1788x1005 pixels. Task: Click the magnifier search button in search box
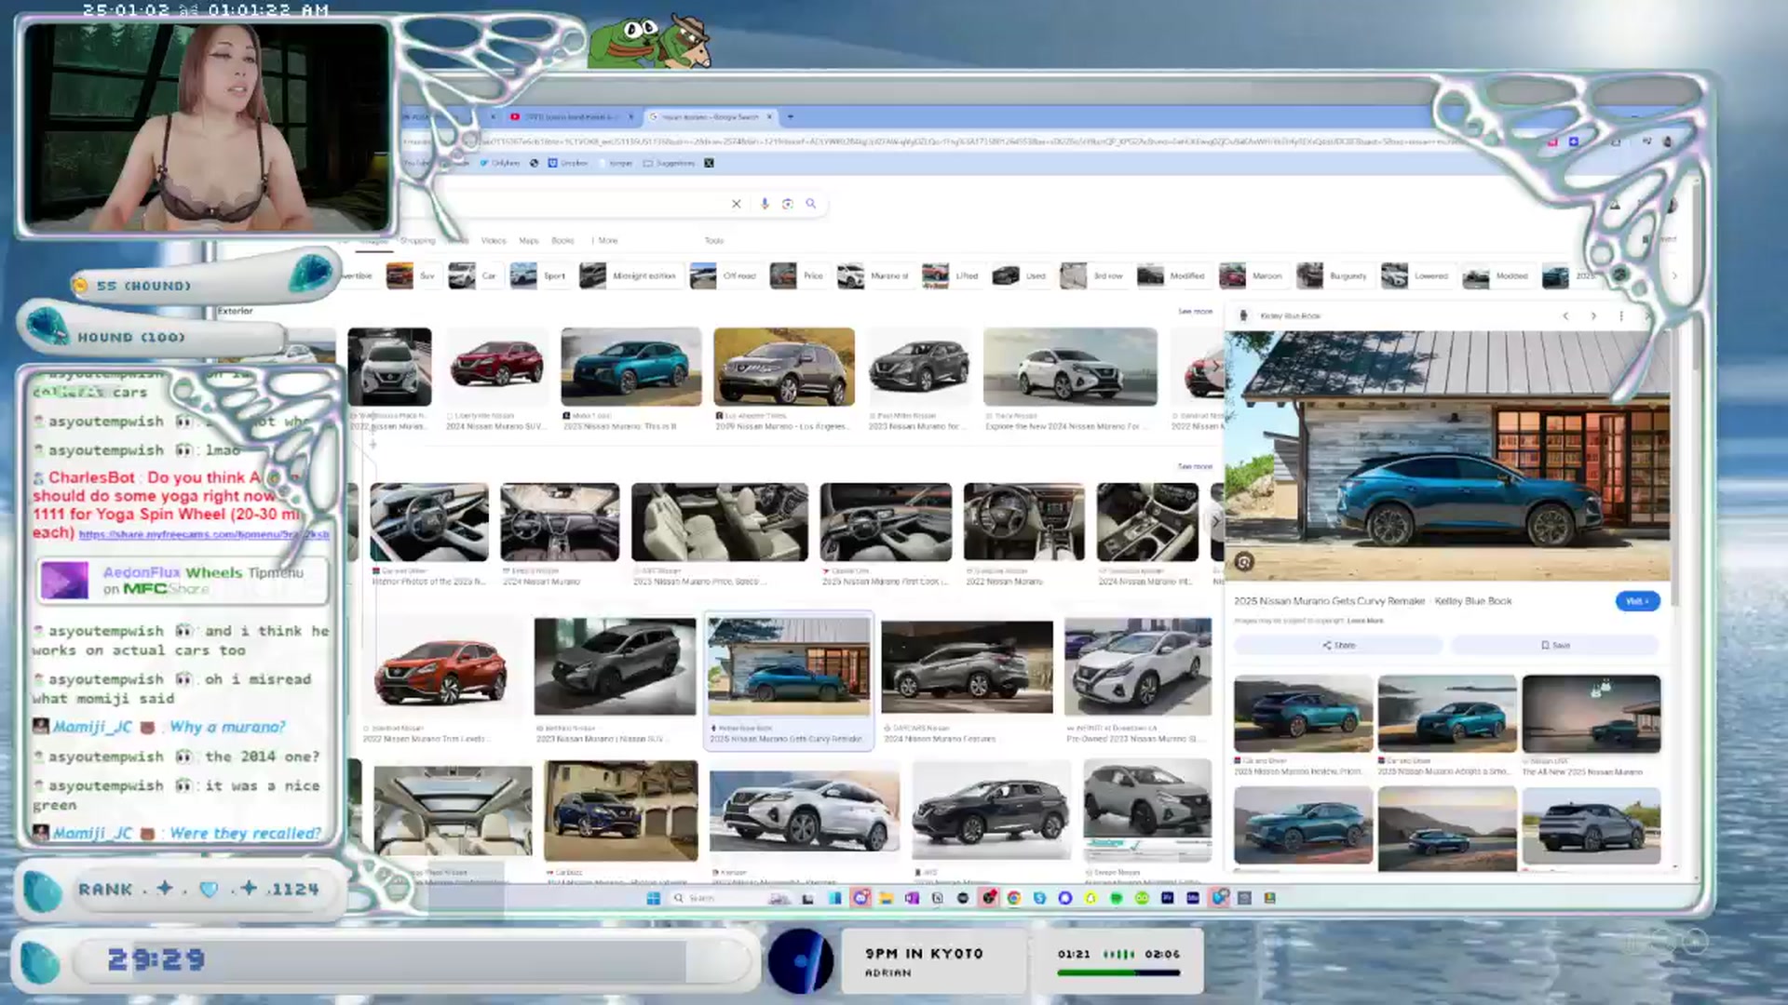(x=811, y=204)
